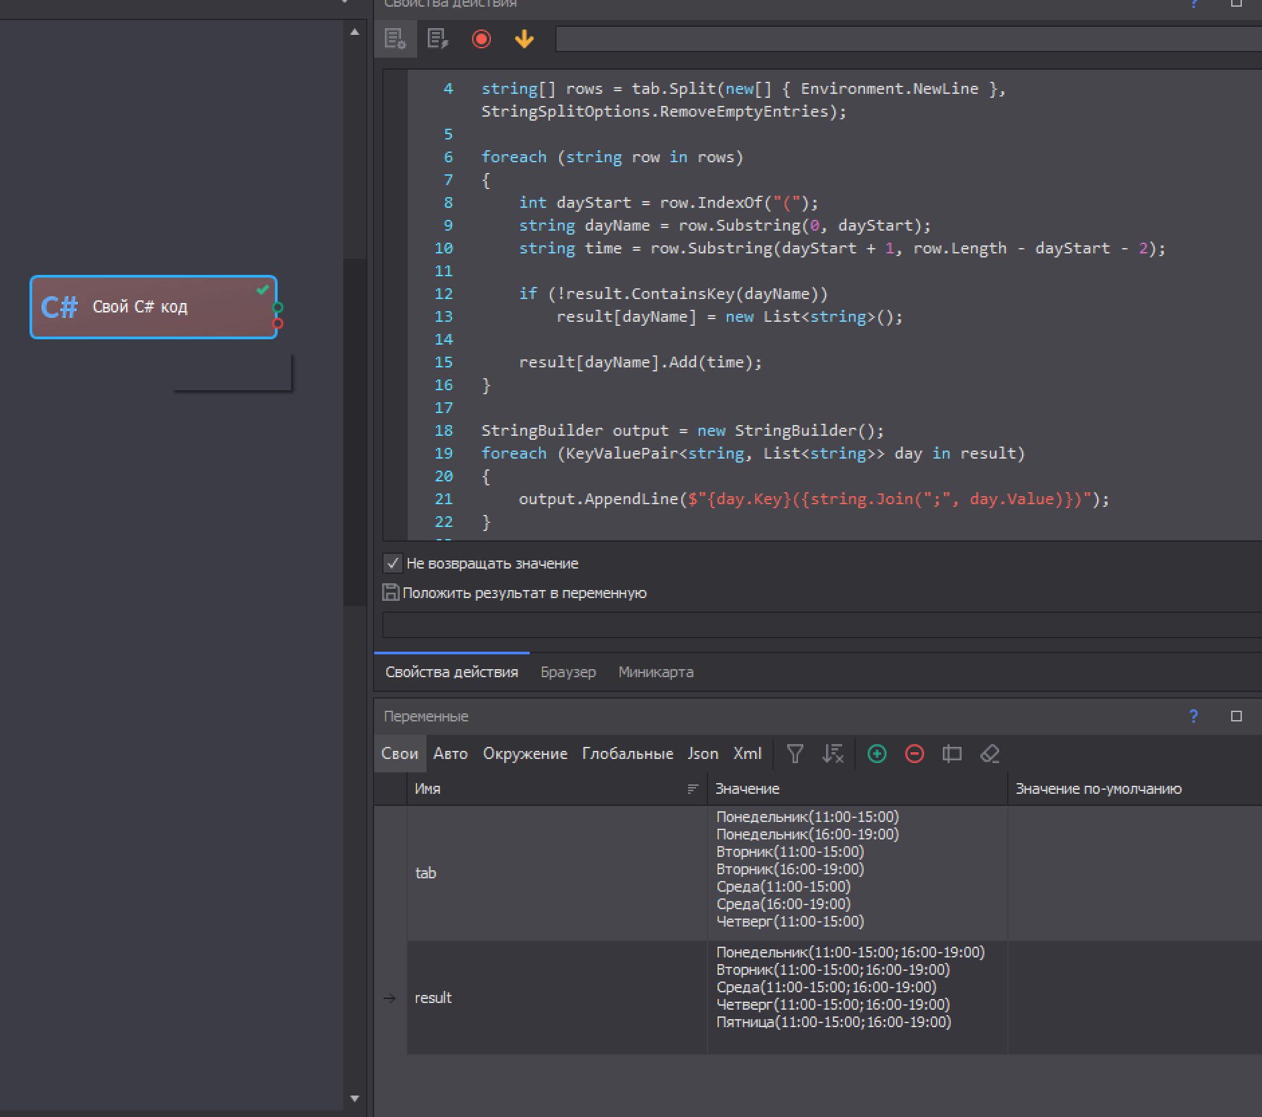
Task: Switch to the Браузер tab
Action: coord(568,672)
